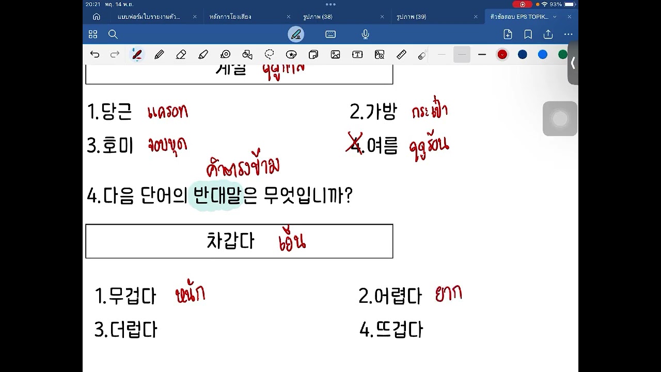Switch to the หลักการโยงเสียง tab
The width and height of the screenshot is (661, 372).
230,17
